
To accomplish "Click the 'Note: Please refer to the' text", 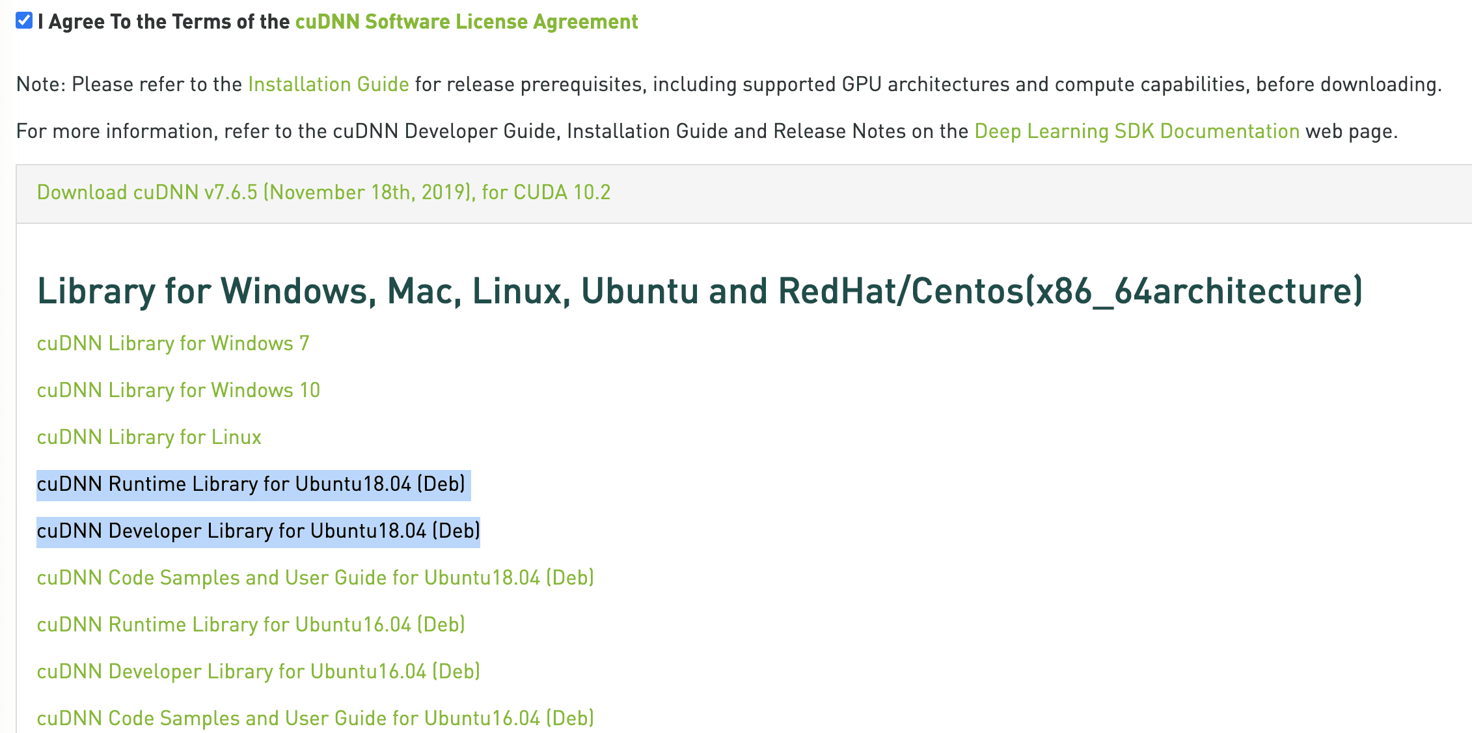I will coord(129,85).
